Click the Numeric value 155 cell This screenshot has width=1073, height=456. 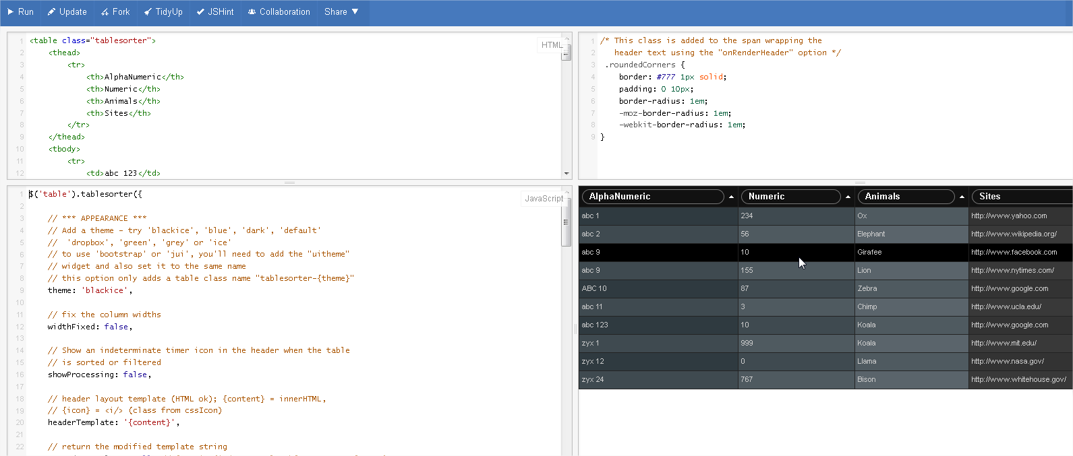click(796, 271)
